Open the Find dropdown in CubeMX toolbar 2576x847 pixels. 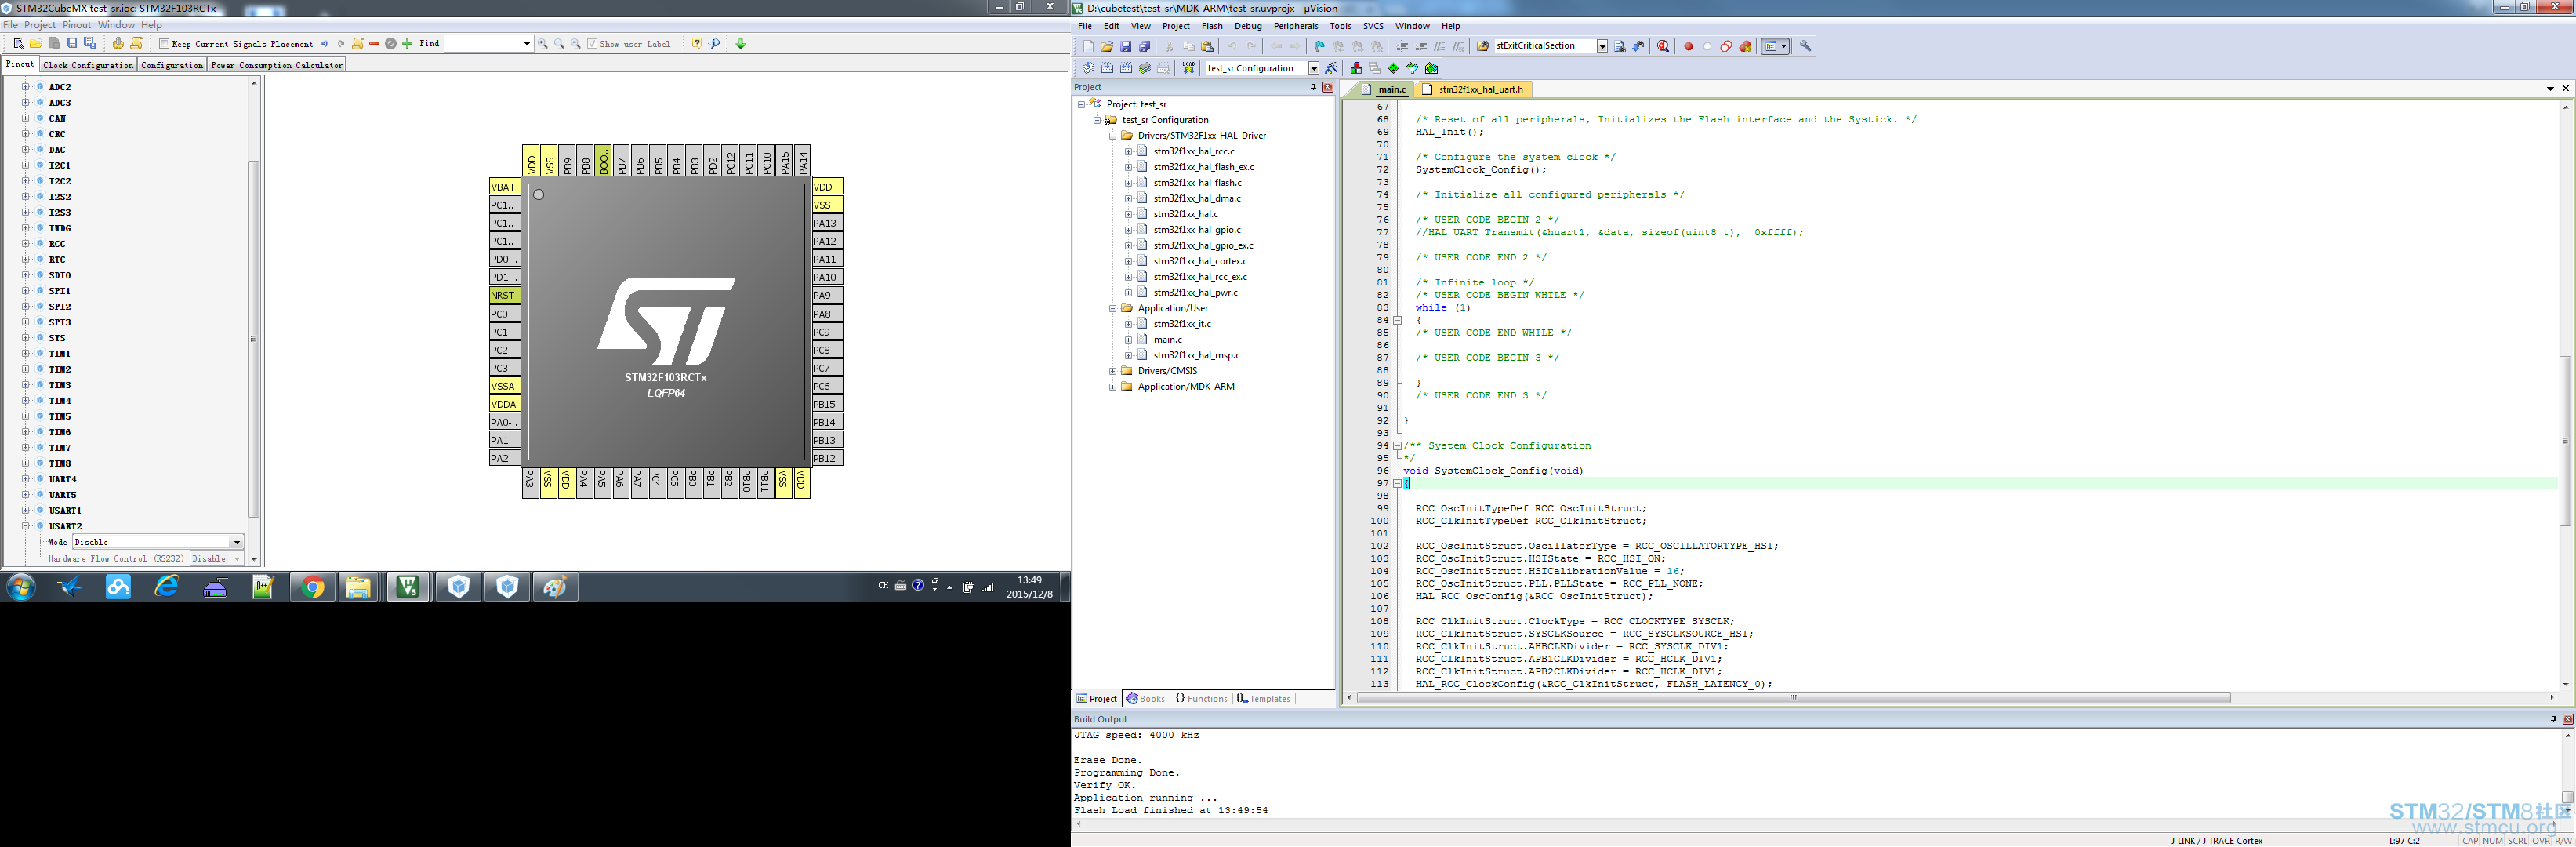coord(527,44)
